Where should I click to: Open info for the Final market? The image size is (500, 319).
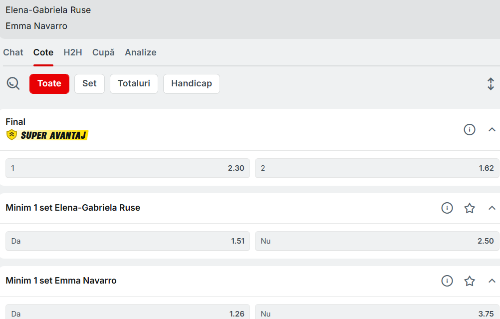469,130
